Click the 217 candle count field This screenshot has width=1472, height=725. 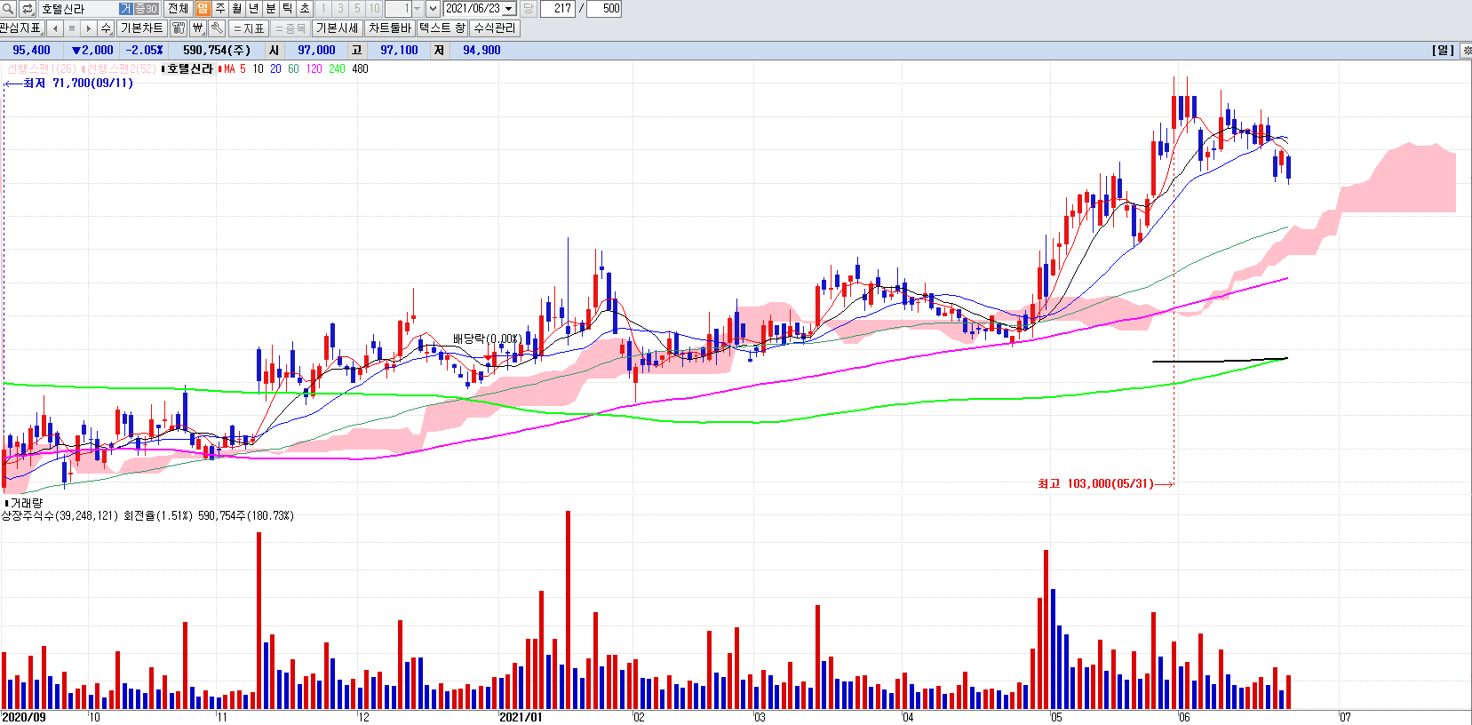558,9
